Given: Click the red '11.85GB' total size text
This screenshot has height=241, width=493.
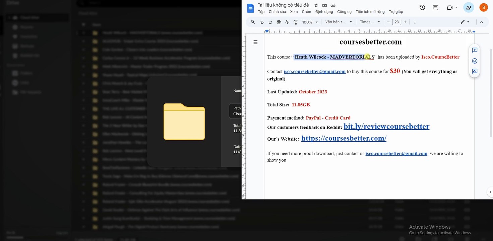Looking at the screenshot, I should coord(301,105).
